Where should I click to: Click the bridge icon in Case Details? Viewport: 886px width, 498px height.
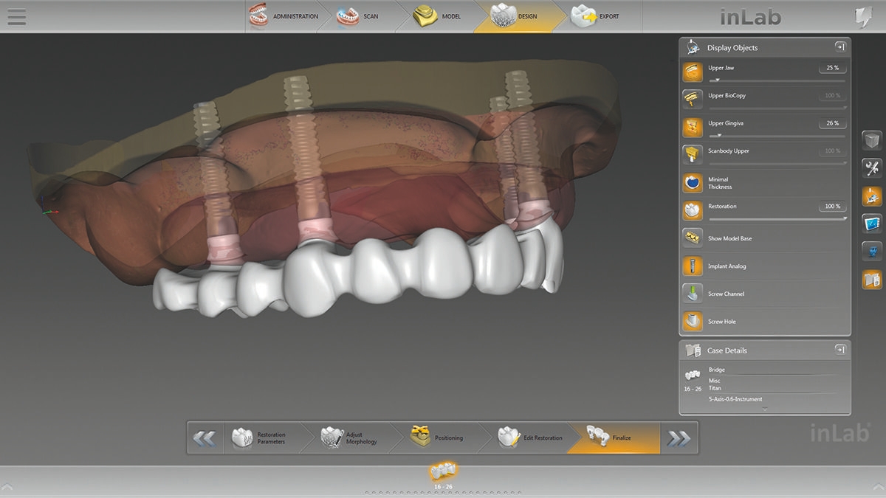pos(693,376)
